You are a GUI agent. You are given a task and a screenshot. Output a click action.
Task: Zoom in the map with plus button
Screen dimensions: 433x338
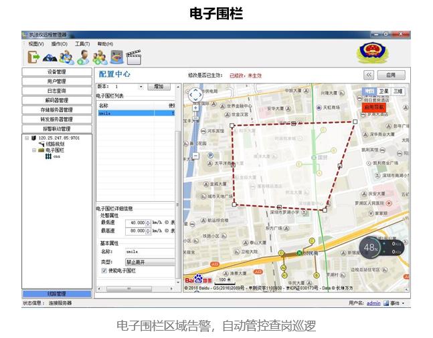tap(195, 107)
